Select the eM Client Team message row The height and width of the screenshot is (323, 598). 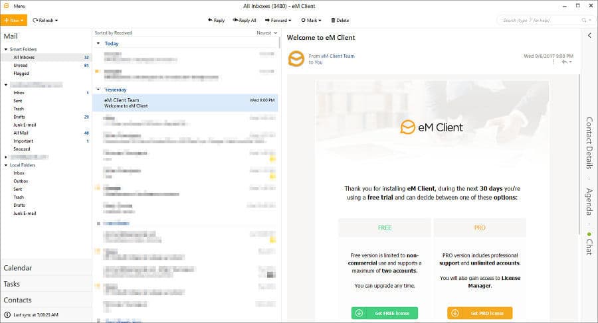tap(185, 103)
